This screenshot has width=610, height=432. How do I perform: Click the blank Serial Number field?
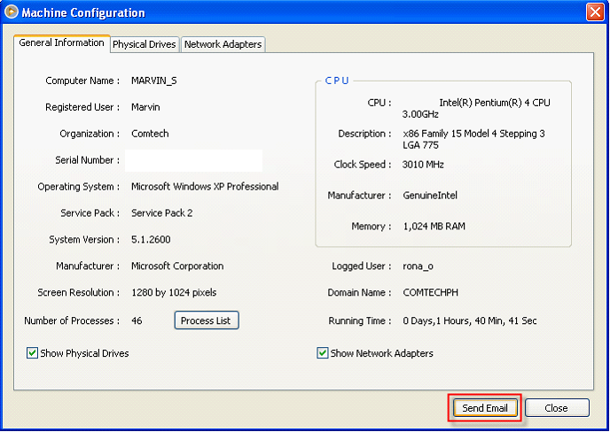(x=193, y=160)
